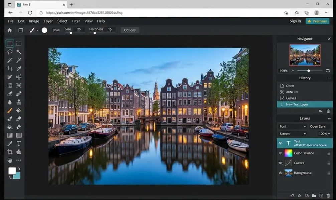Delete layer using the trash icon

[x=328, y=196]
